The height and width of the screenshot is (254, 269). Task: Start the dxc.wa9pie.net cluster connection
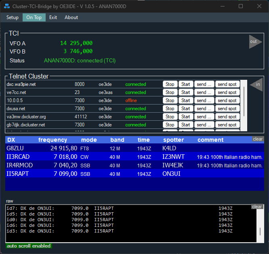pyautogui.click(x=186, y=84)
